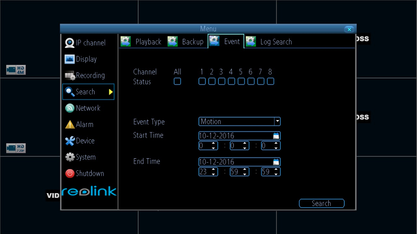Click the Start Time hour input field
417x234 pixels.
click(205, 145)
